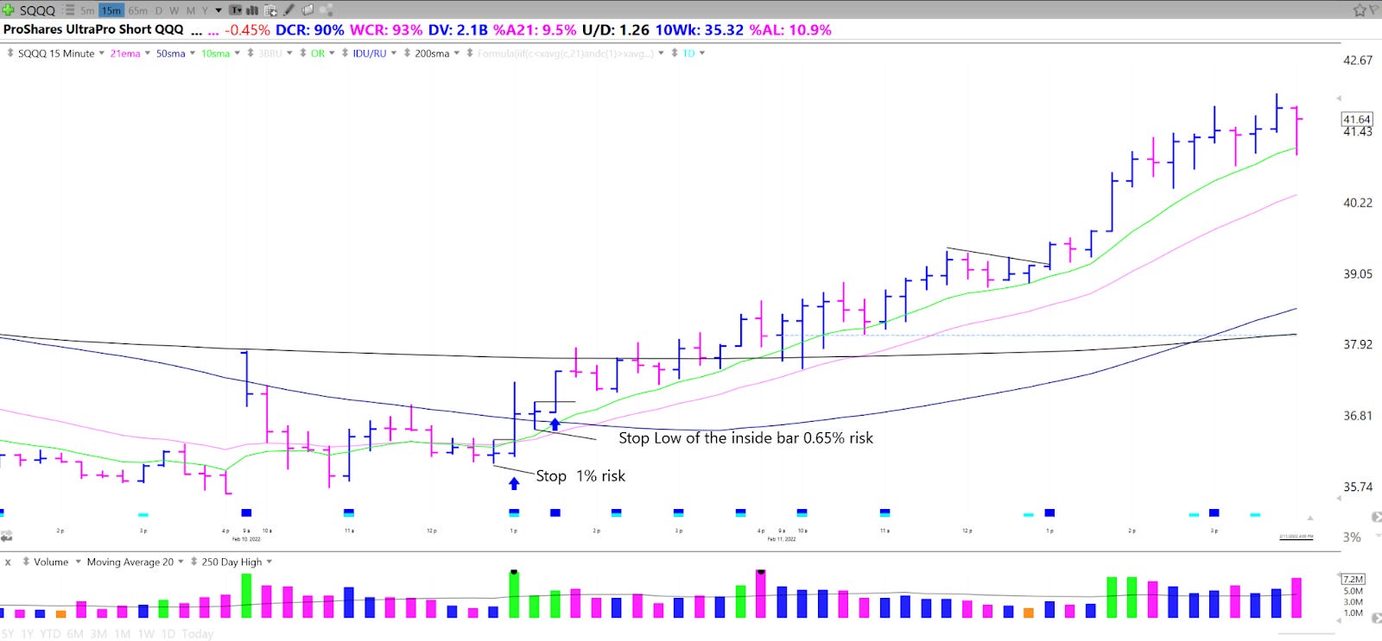The height and width of the screenshot is (641, 1382).
Task: Set chart range to 1D
Action: click(x=168, y=633)
